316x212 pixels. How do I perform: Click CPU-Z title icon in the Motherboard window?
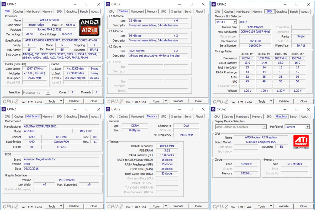(4, 109)
